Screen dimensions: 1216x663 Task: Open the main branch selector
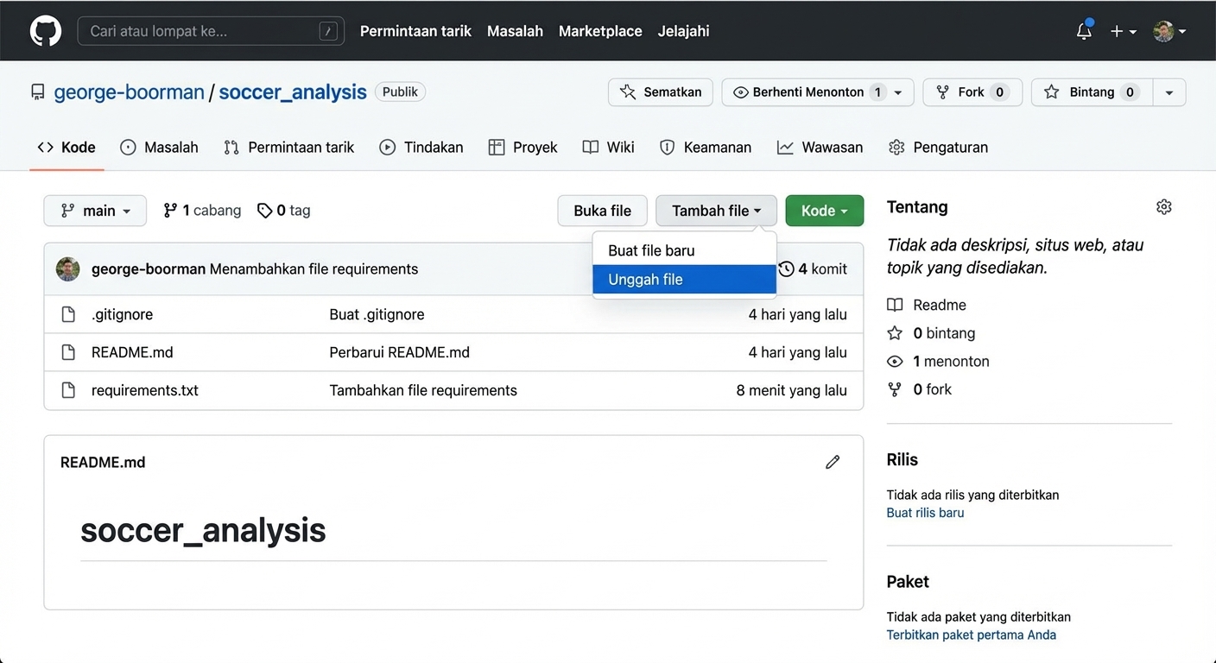point(95,211)
